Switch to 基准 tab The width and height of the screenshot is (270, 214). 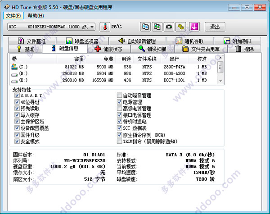[x=25, y=49]
